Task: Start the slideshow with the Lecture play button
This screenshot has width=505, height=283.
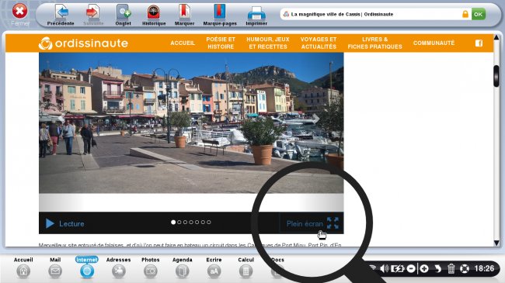Action: [x=64, y=223]
